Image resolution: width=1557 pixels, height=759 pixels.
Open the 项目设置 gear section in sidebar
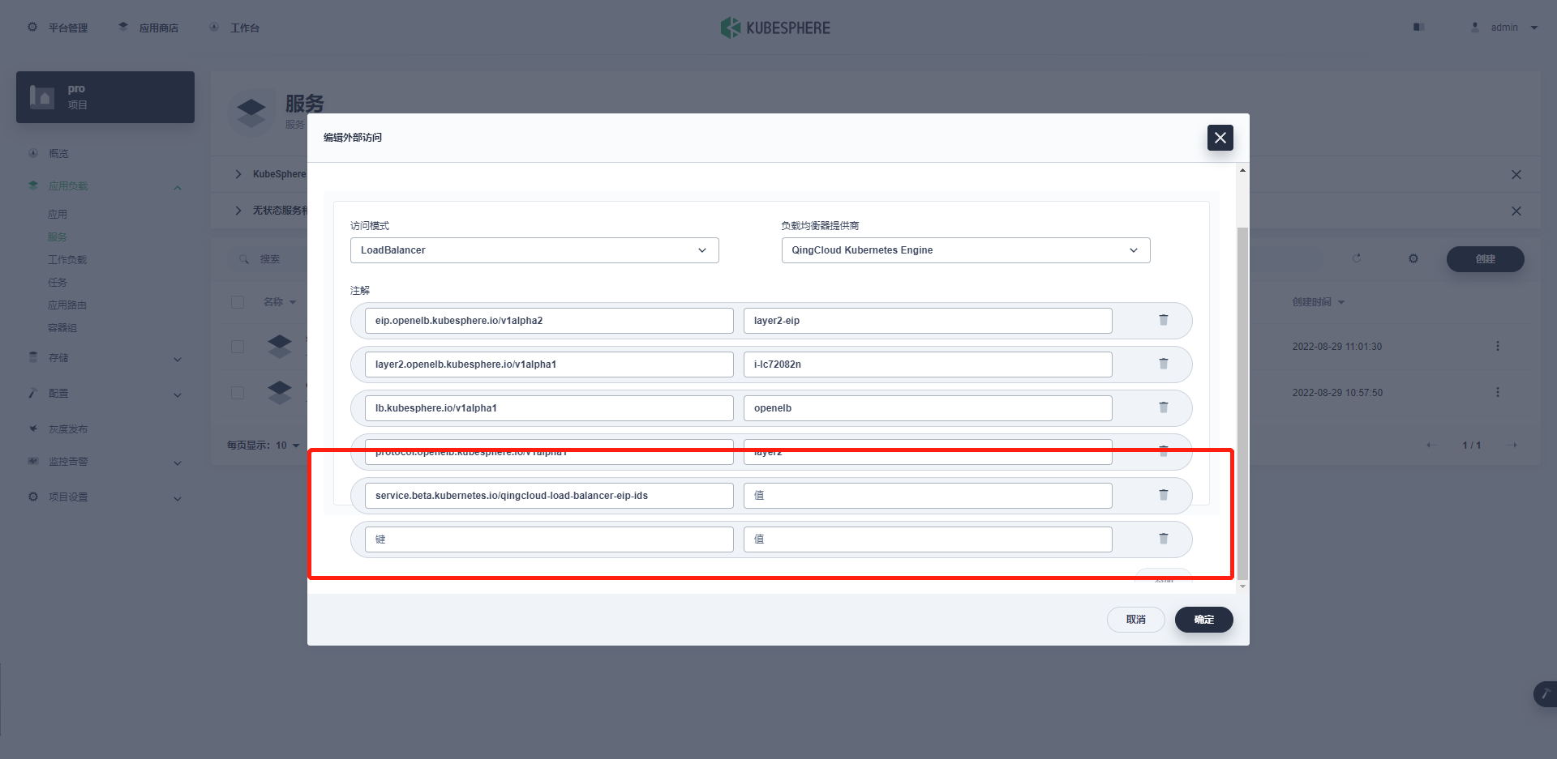(x=68, y=497)
